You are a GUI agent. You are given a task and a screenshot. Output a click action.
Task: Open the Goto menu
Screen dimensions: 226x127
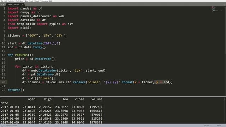(x=26, y=1)
